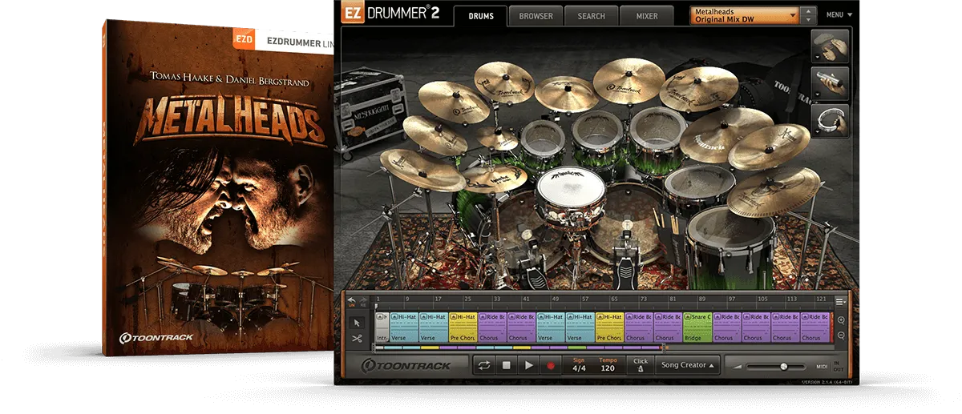Click the small icon on the Intro block

coord(380,317)
